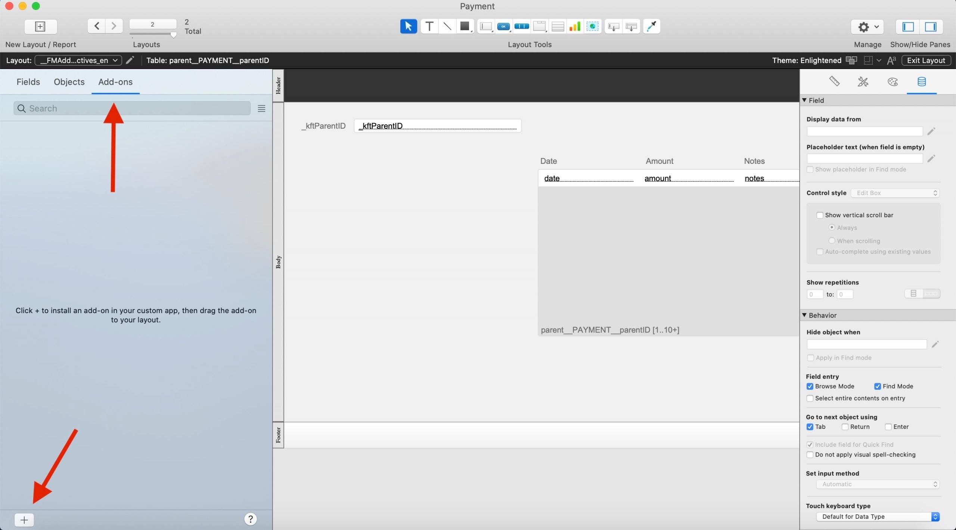Click pencil next to Placeholder text
The height and width of the screenshot is (530, 956).
931,159
